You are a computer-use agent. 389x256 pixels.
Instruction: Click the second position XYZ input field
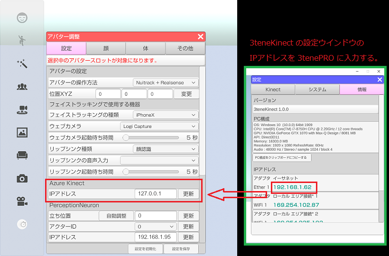coord(134,94)
